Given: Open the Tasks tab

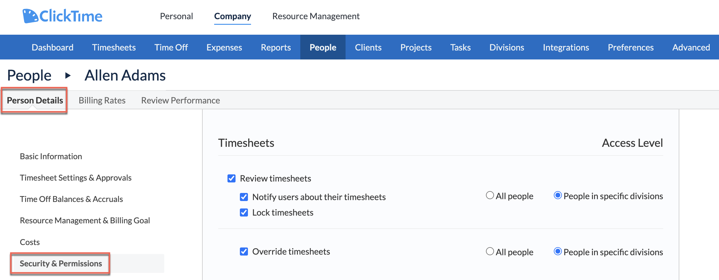Looking at the screenshot, I should [460, 47].
